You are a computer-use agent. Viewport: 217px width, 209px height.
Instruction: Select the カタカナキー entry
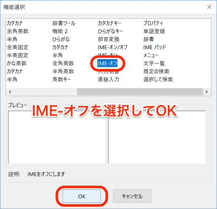pos(109,23)
